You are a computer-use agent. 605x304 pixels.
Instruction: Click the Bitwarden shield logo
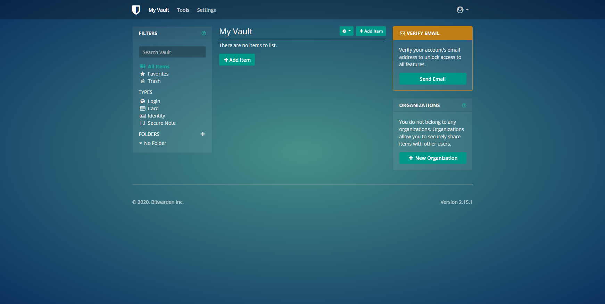pos(136,10)
